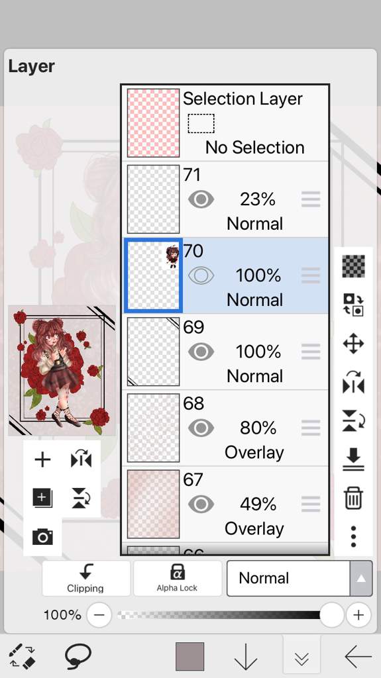Click the Clipping button
Screen dimensions: 381x678
(85, 579)
